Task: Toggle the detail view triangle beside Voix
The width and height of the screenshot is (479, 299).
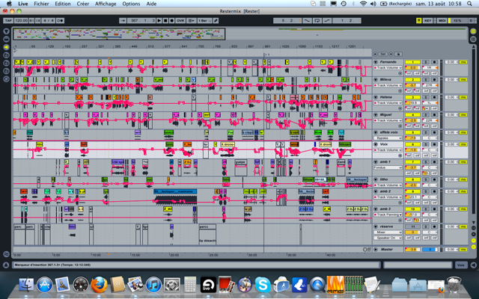Action: pos(473,265)
